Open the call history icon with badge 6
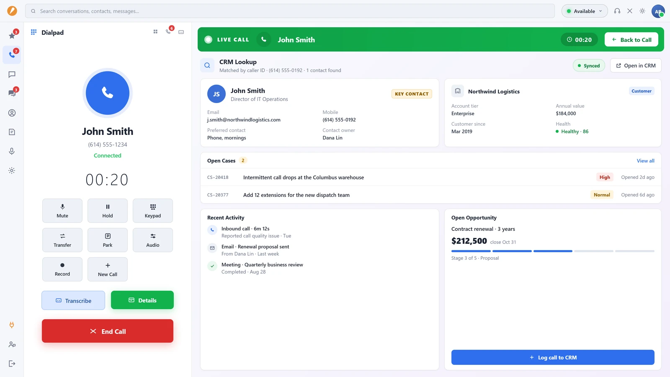Image resolution: width=670 pixels, height=377 pixels. point(168,32)
